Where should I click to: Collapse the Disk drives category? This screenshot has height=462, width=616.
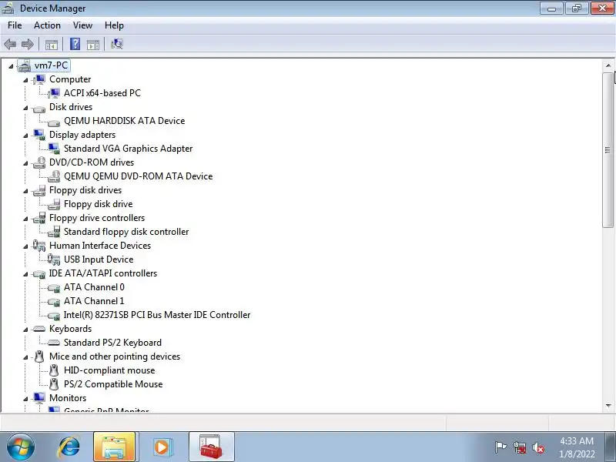point(25,108)
